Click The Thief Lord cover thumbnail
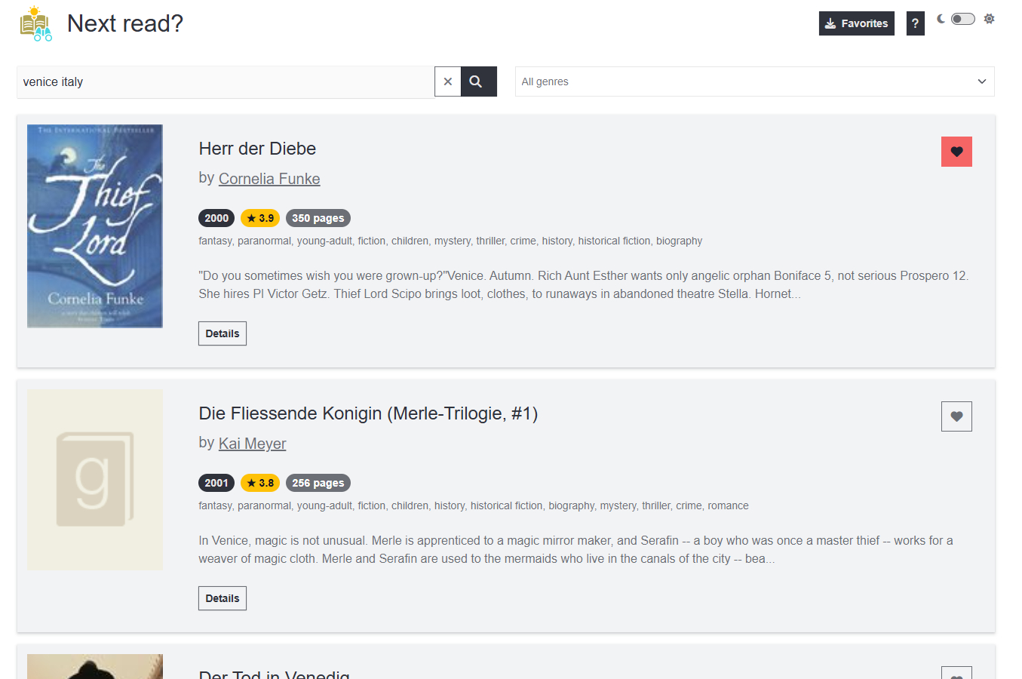Image resolution: width=1022 pixels, height=679 pixels. [95, 226]
